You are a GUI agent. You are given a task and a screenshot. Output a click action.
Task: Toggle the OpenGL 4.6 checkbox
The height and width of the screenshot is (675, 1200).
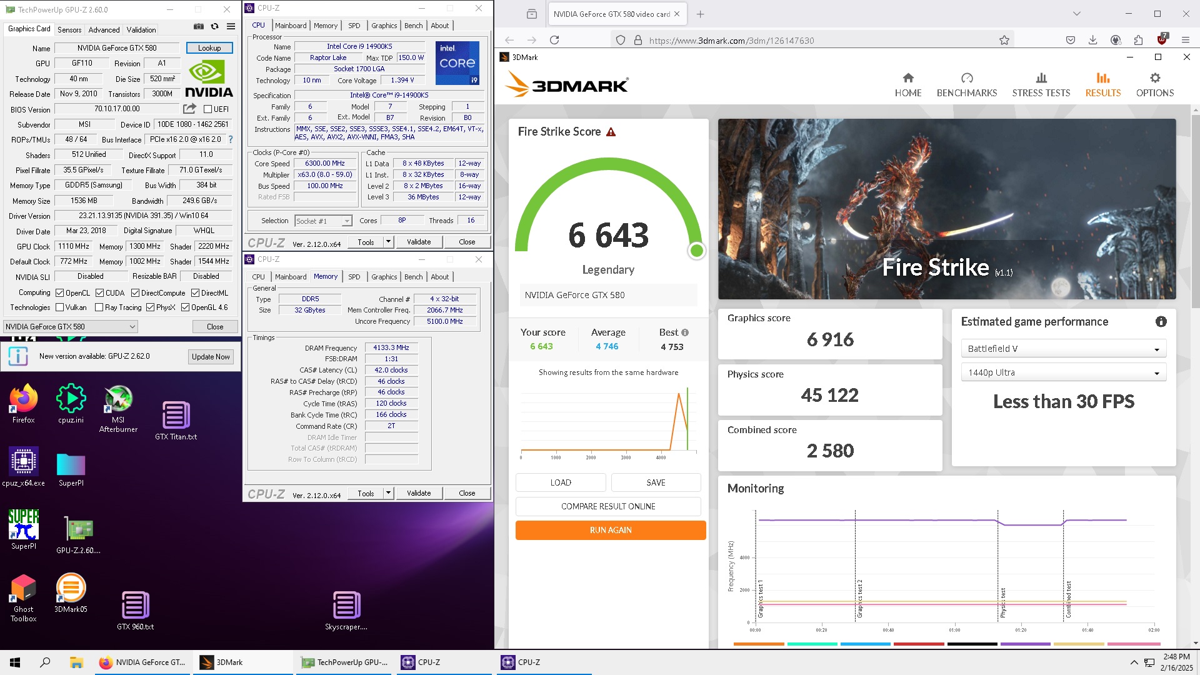point(185,307)
